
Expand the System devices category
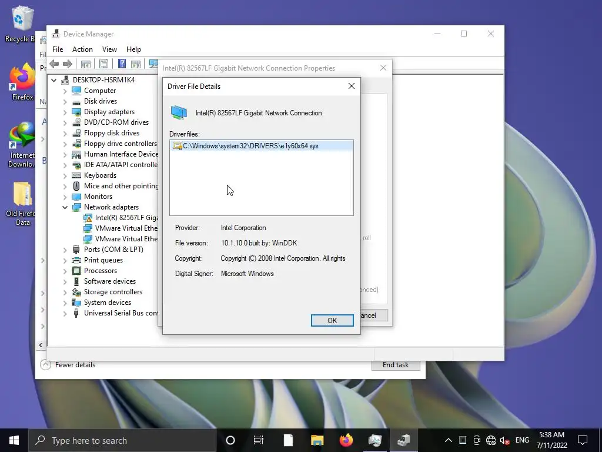pyautogui.click(x=65, y=303)
